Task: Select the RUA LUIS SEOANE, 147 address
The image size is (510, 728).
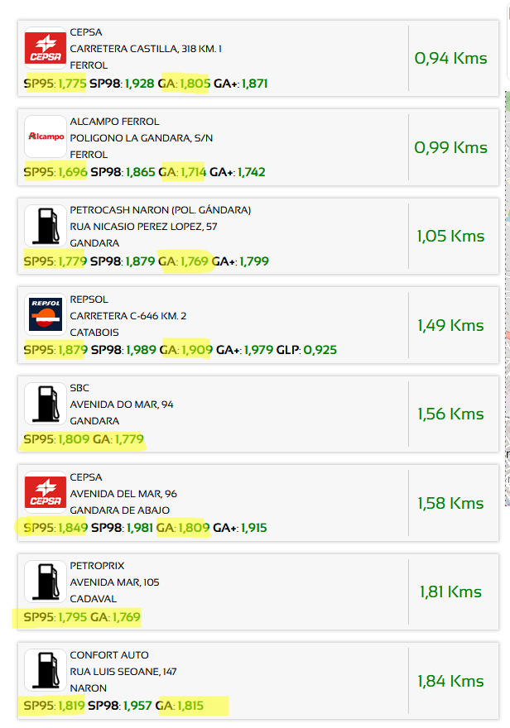Action: tap(123, 672)
